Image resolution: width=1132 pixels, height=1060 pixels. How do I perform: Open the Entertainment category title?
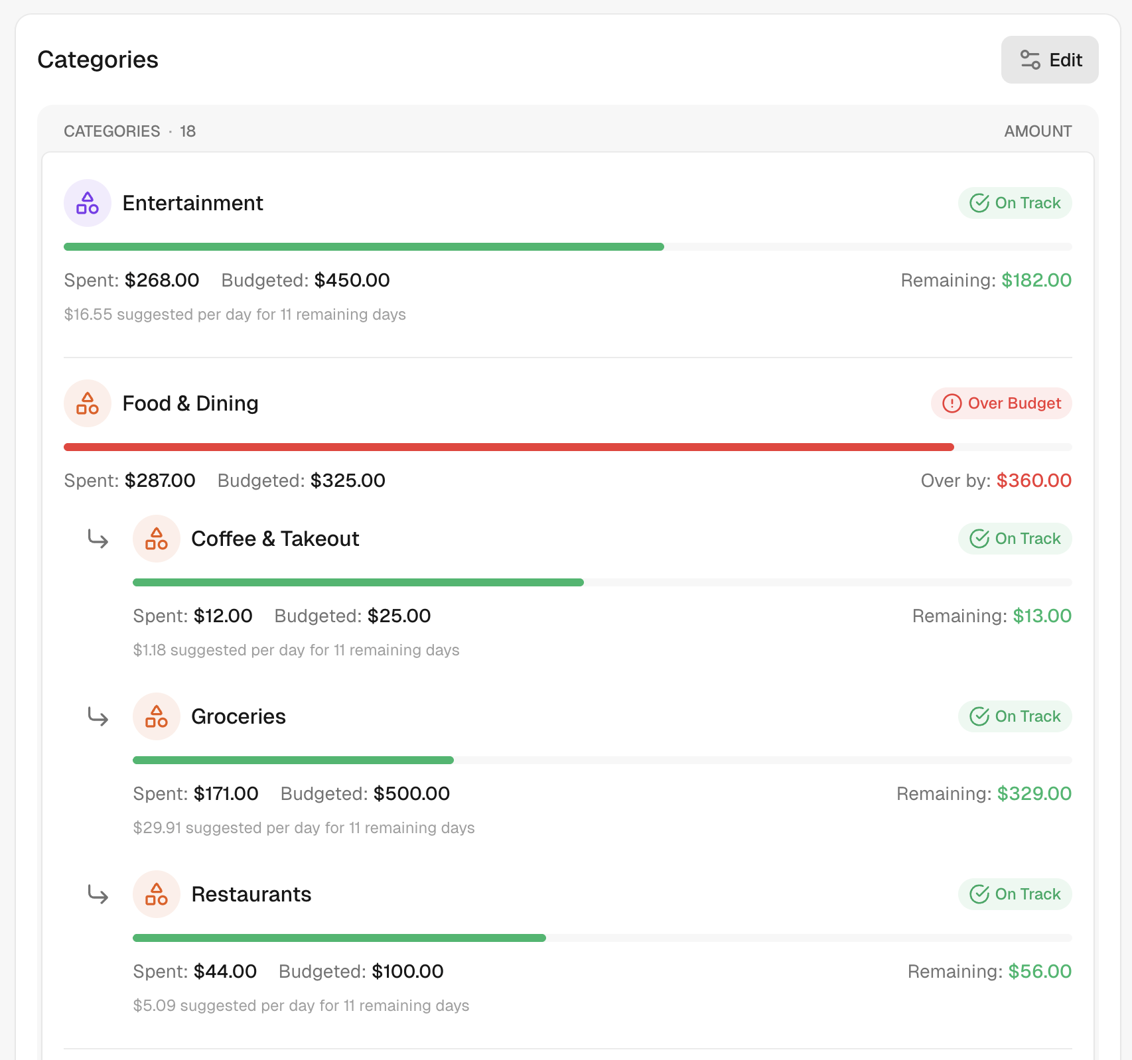[x=192, y=203]
